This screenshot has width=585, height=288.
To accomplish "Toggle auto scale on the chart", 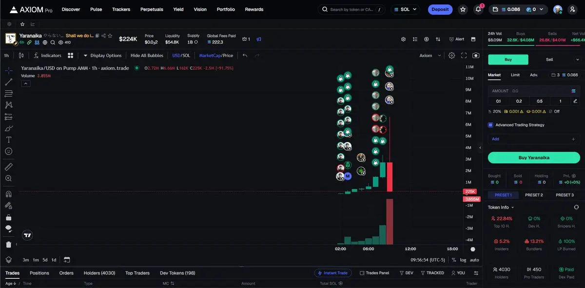I will coord(474,260).
